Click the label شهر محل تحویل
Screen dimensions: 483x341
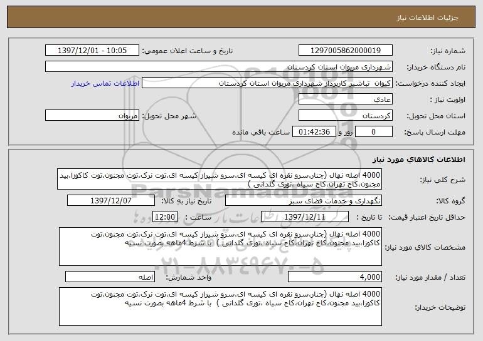click(169, 116)
